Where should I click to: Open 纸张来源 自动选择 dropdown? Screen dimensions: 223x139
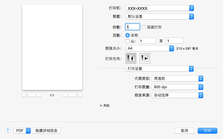click(x=177, y=95)
